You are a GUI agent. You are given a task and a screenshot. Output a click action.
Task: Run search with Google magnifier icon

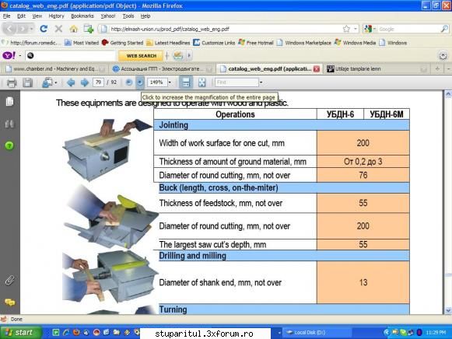(444, 29)
